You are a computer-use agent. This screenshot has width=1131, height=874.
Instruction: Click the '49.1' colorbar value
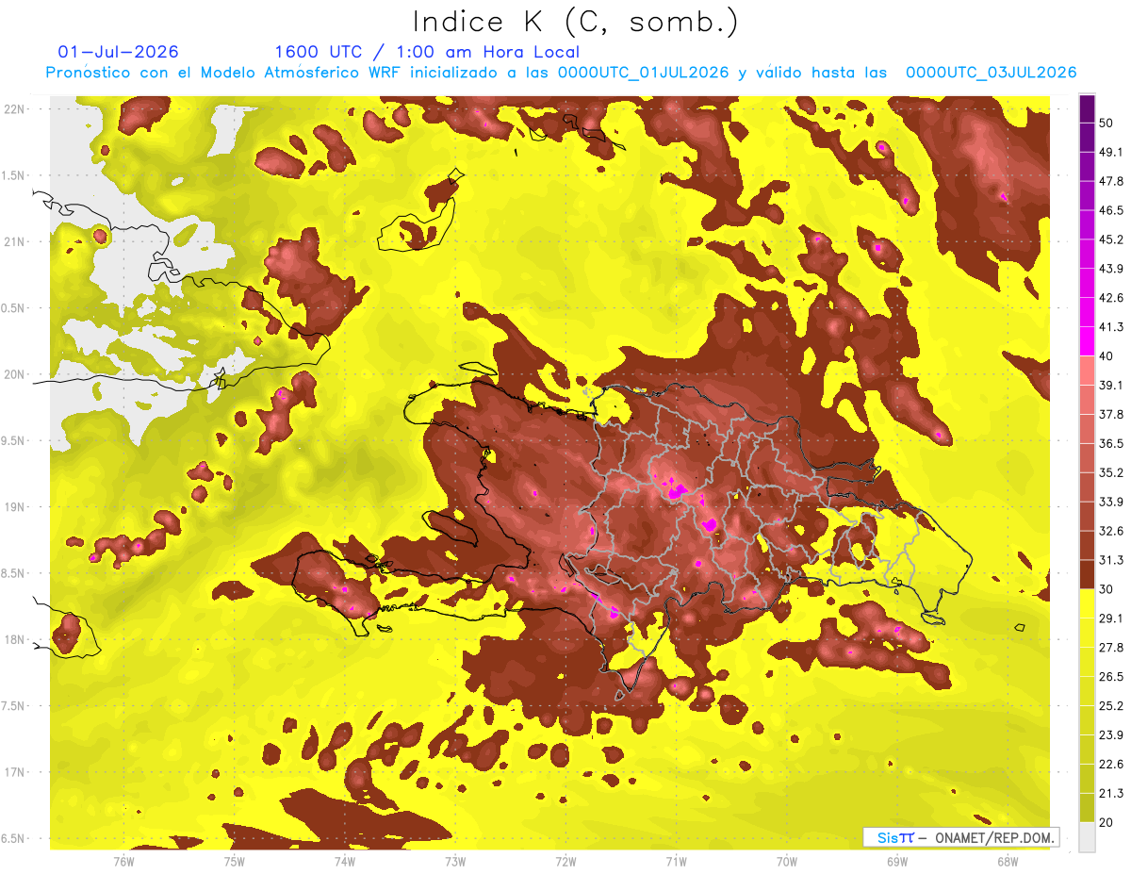(1111, 152)
